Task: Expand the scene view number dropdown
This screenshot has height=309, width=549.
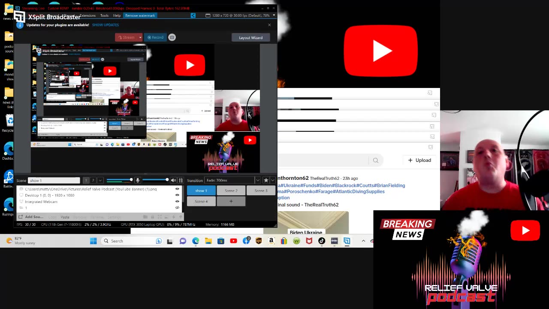Action: point(100,180)
